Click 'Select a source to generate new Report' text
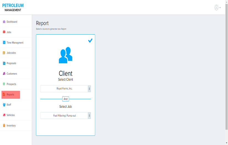This screenshot has width=228, height=145. 51,29
